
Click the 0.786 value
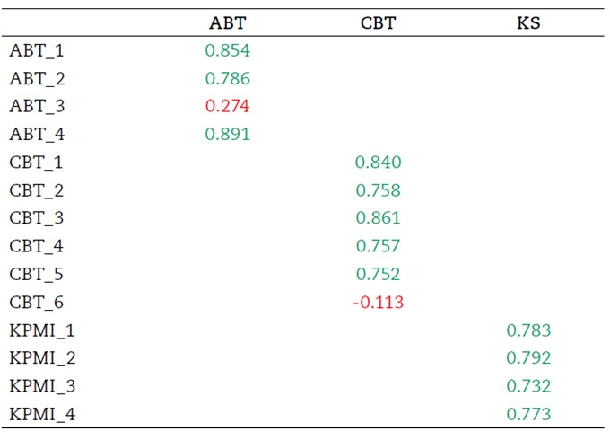[x=227, y=79]
